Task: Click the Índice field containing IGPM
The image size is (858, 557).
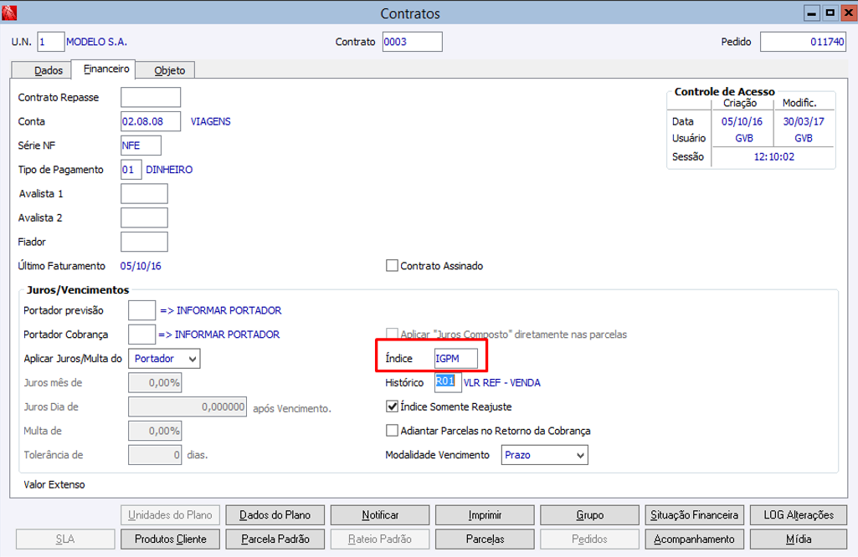Action: point(456,359)
